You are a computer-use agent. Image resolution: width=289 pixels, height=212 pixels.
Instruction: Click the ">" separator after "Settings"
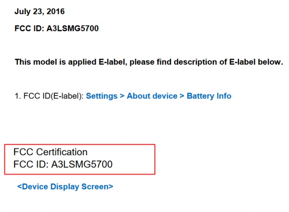click(x=122, y=96)
